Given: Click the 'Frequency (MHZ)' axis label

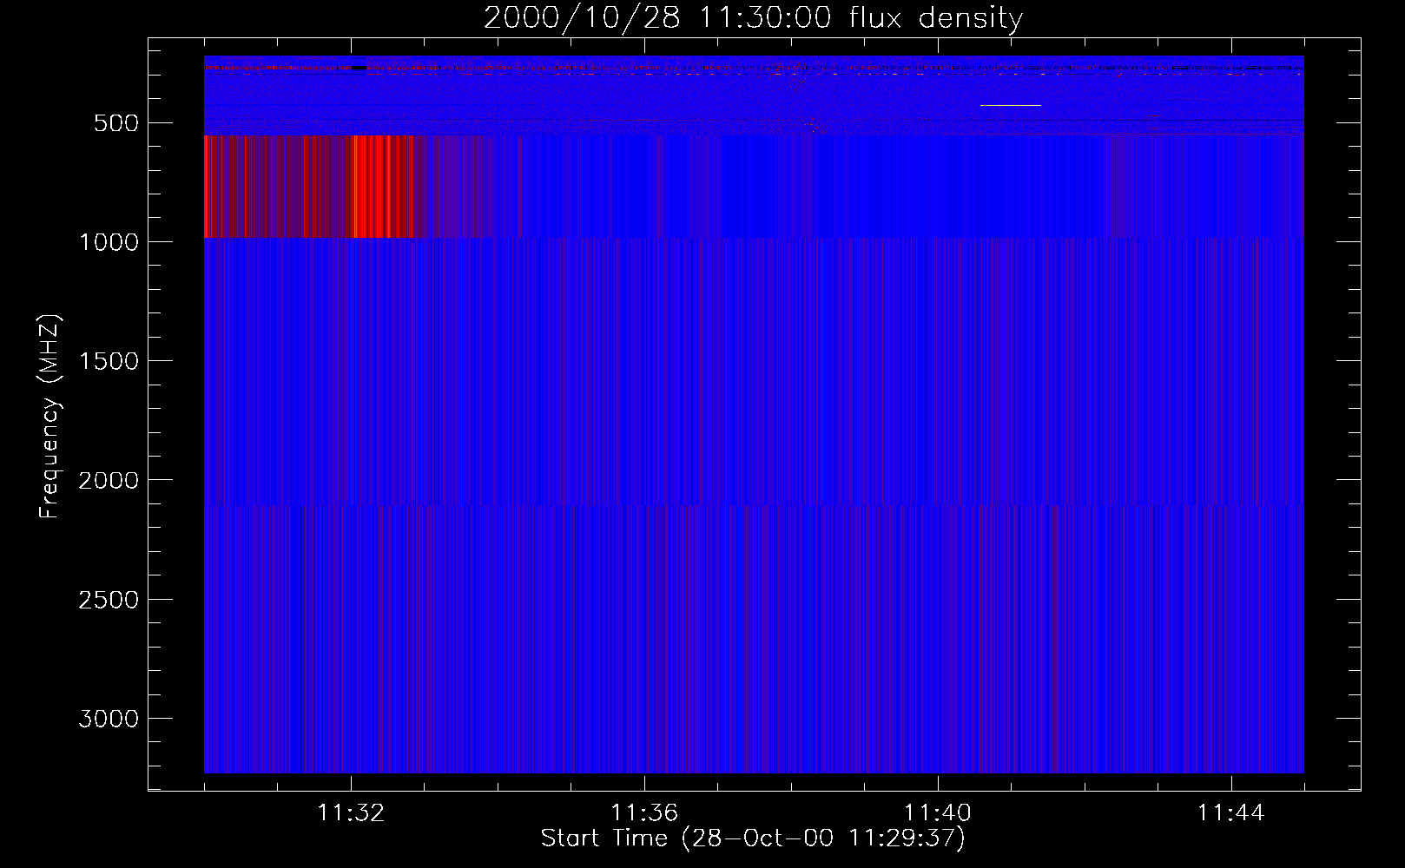Looking at the screenshot, I should tap(49, 416).
